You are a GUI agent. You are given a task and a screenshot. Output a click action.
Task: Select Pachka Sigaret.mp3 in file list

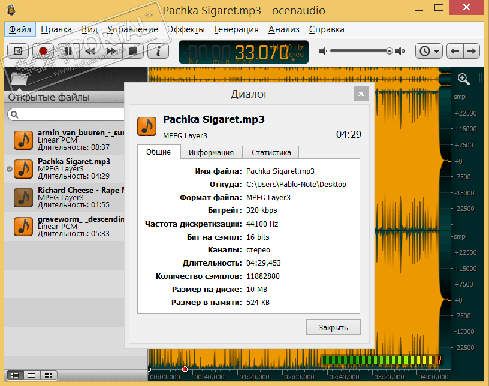(x=64, y=169)
